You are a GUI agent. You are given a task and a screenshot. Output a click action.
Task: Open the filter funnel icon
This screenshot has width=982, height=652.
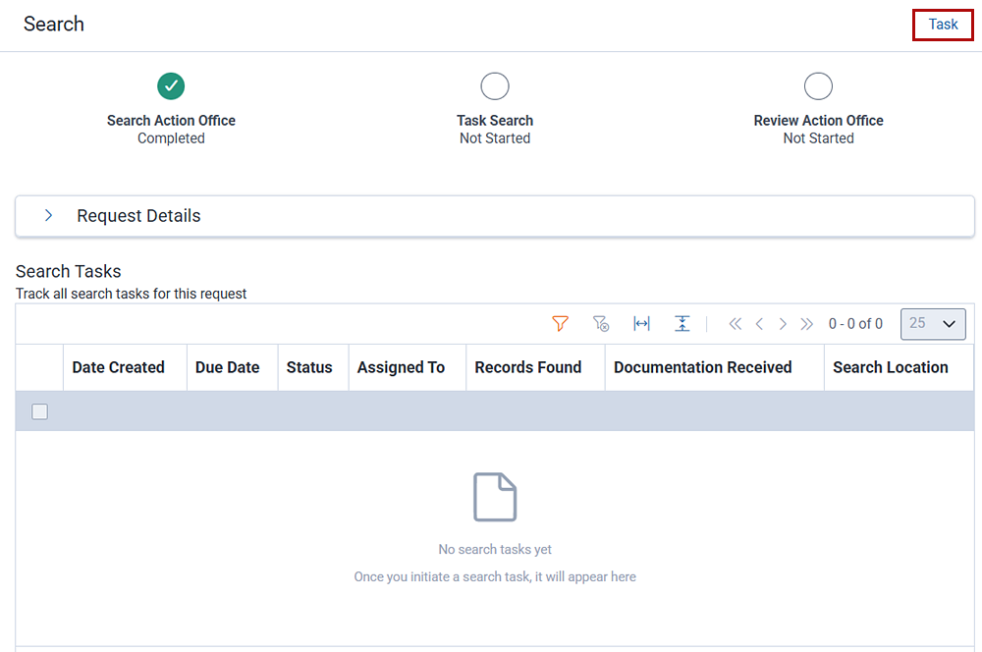[x=560, y=324]
